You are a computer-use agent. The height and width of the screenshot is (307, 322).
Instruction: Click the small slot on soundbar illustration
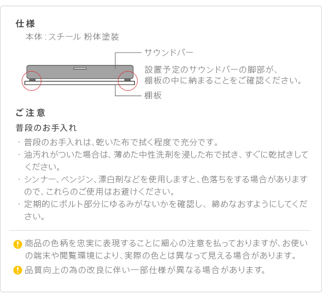(80, 69)
